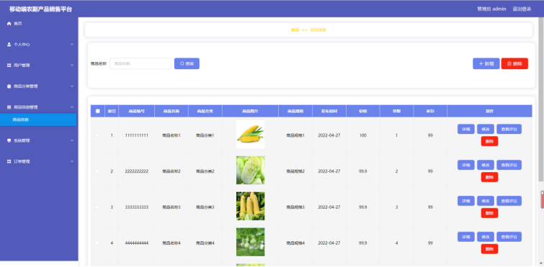Click red 删除 for 商品名称1 row
This screenshot has height=267, width=544.
click(x=489, y=141)
